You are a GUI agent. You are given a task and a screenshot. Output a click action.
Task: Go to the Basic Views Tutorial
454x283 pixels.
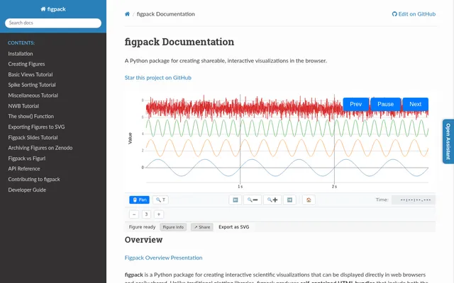(31, 74)
